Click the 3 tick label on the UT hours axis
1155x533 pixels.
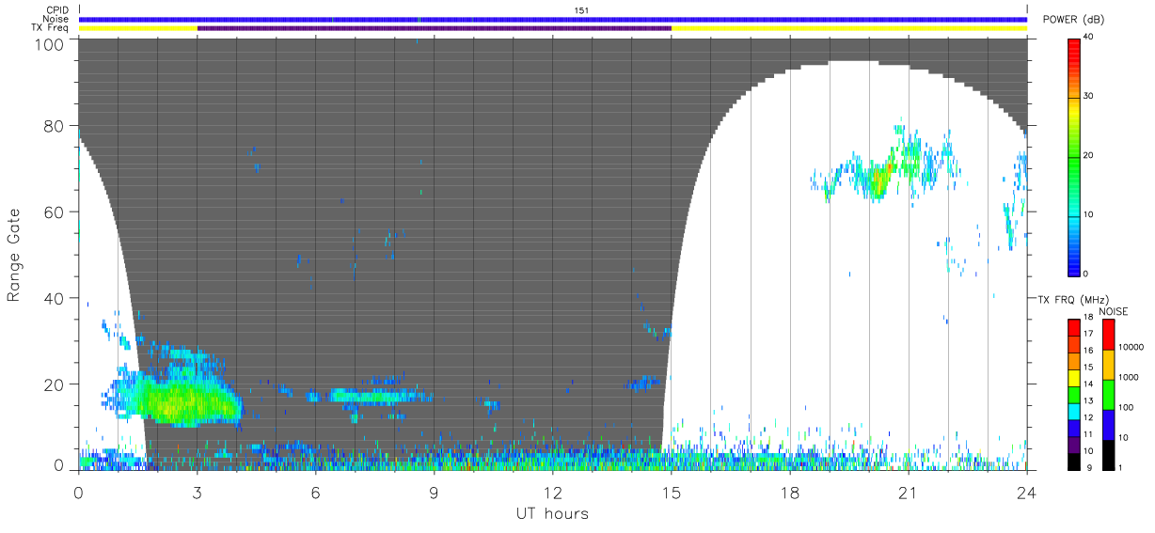point(198,493)
